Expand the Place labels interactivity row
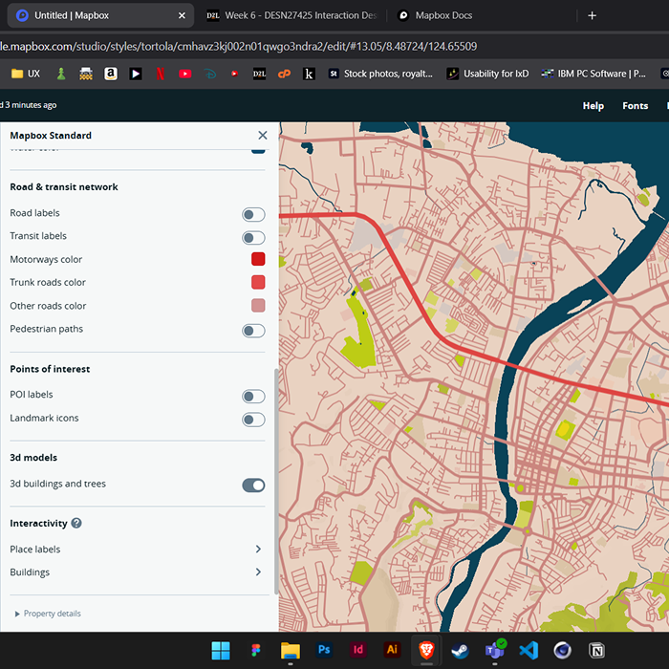Screen dimensions: 669x669 [258, 550]
